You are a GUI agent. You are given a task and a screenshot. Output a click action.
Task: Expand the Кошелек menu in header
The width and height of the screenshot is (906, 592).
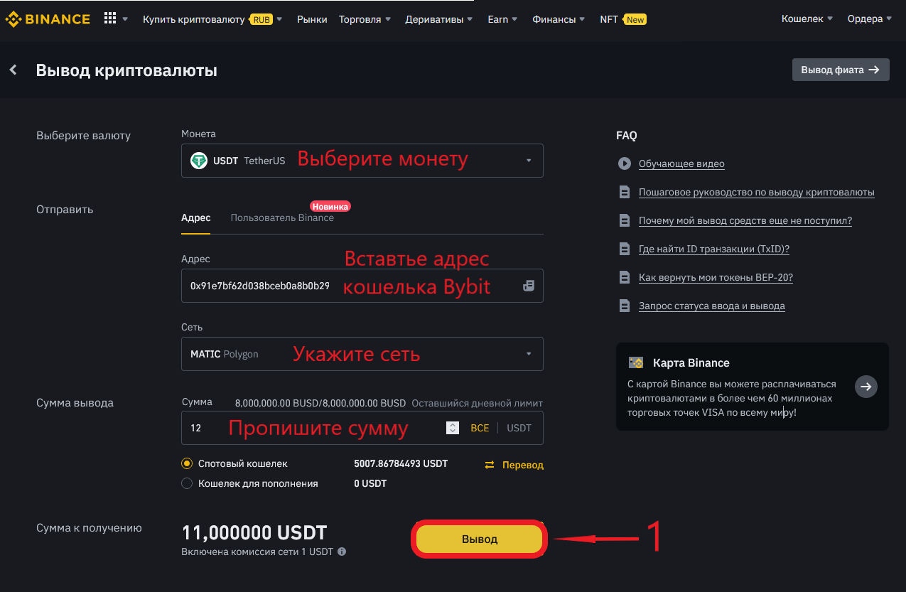(x=807, y=19)
